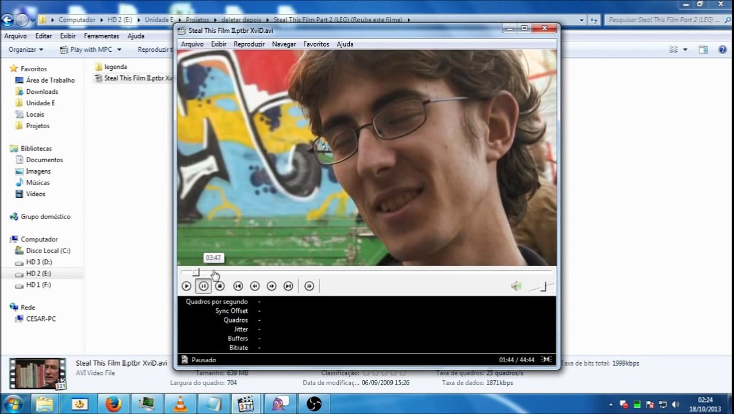Open the Ajuda menu in Media Player Classic
Viewport: 734px width, 414px height.
[345, 44]
